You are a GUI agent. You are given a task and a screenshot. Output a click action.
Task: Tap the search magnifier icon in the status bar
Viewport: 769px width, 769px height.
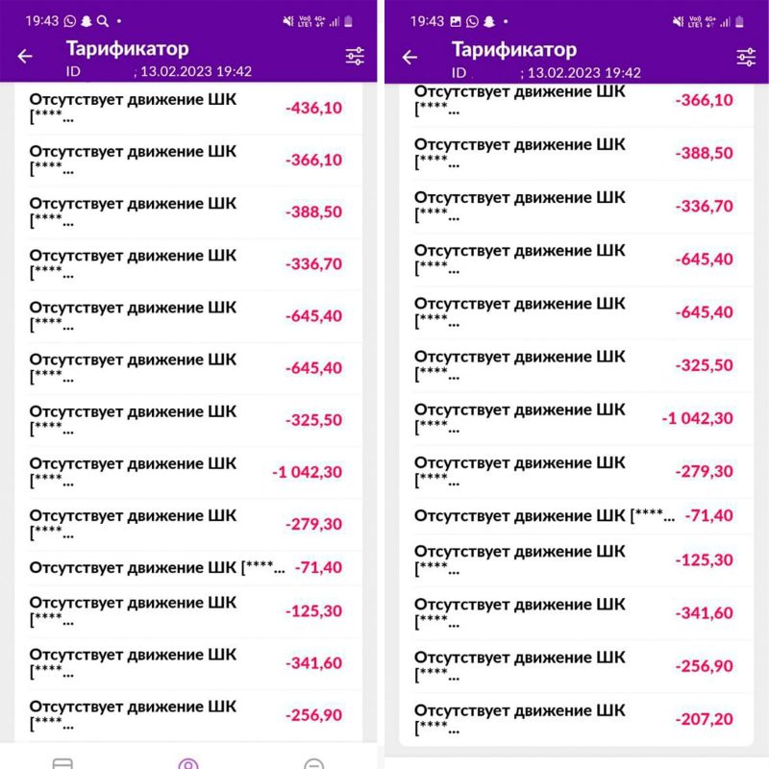tap(102, 20)
